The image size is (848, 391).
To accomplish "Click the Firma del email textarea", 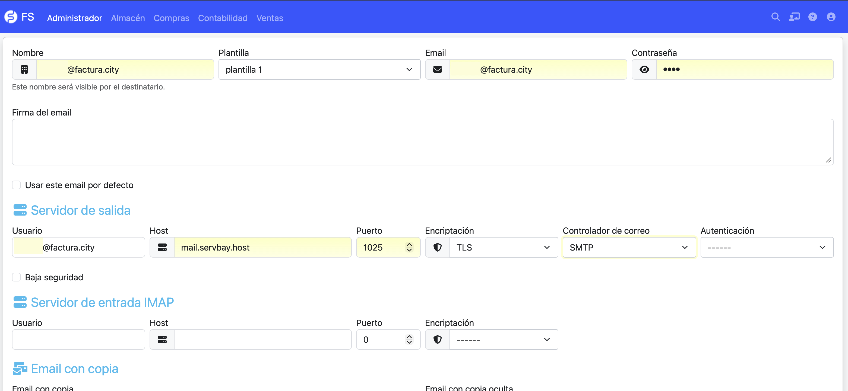I will click(423, 142).
